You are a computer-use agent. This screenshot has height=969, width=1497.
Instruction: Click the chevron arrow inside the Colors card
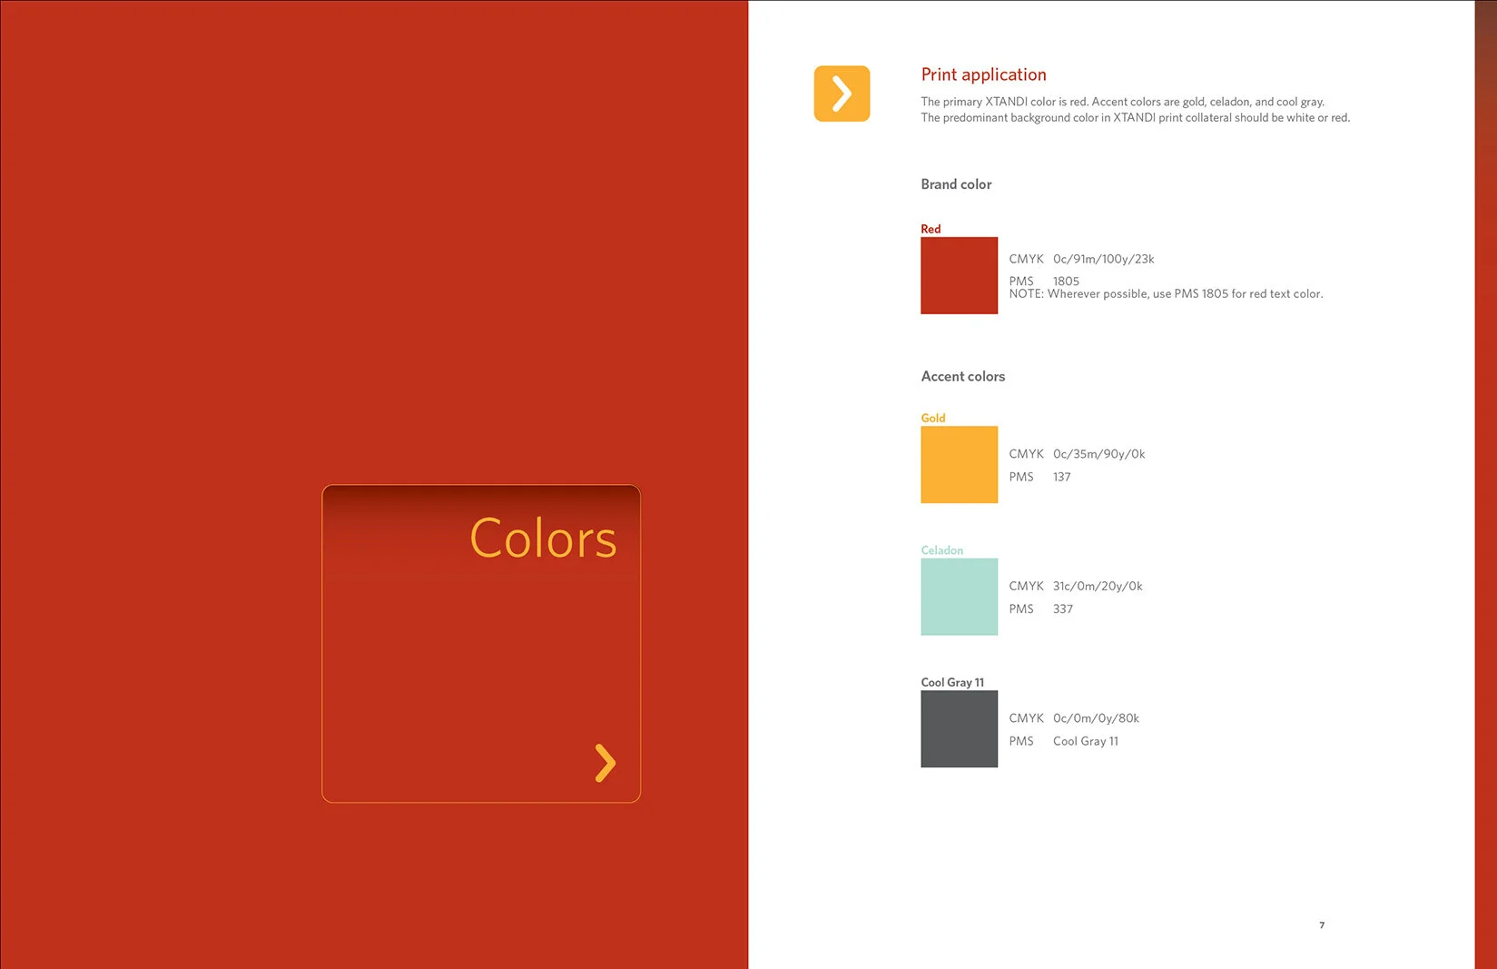pyautogui.click(x=606, y=763)
